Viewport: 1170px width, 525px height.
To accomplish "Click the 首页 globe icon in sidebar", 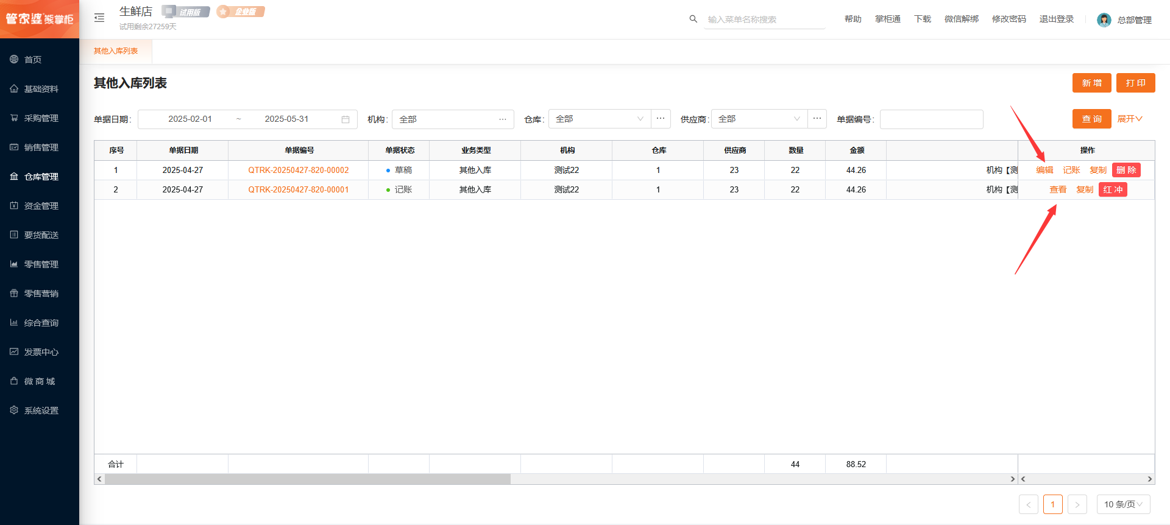I will (x=14, y=59).
